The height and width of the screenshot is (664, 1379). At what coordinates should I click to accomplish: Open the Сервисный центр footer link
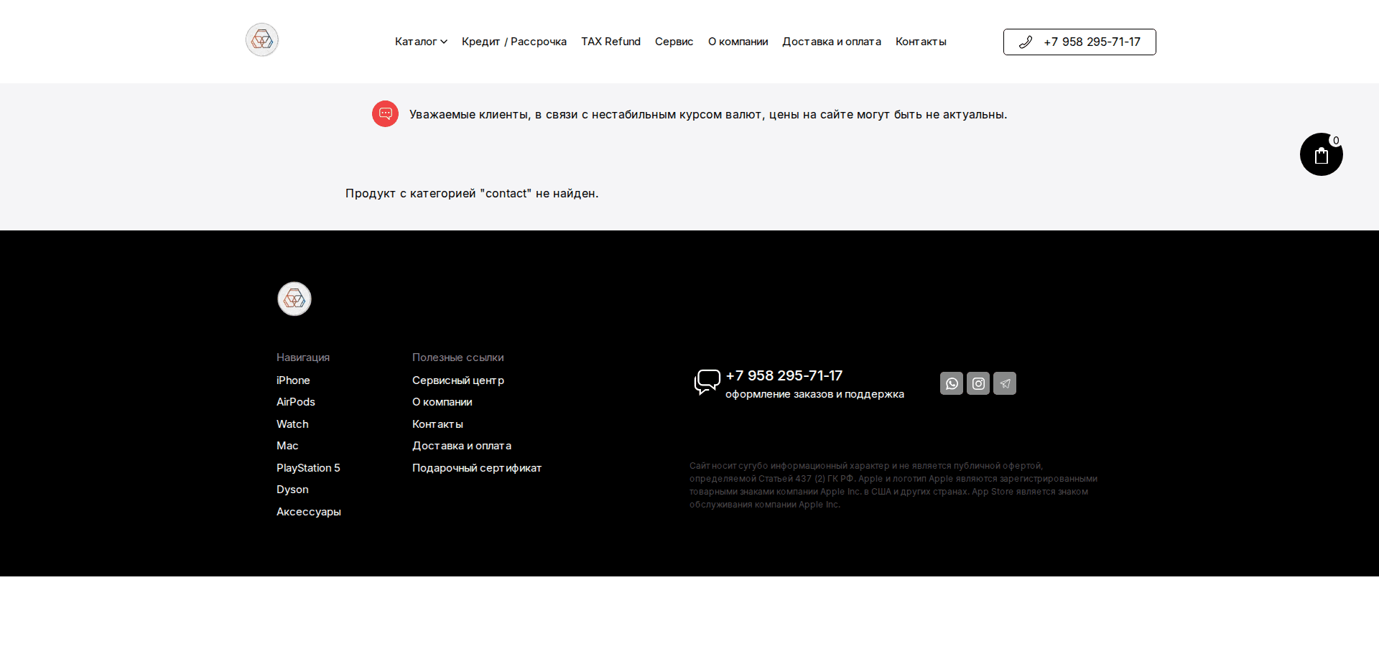coord(458,380)
